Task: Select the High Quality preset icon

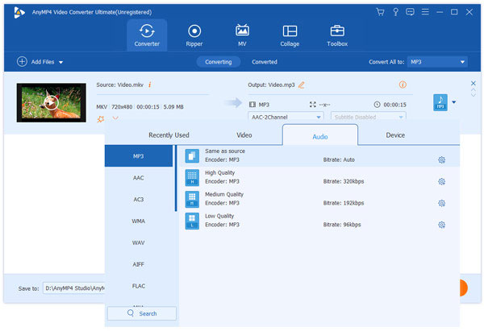Action: [192, 178]
